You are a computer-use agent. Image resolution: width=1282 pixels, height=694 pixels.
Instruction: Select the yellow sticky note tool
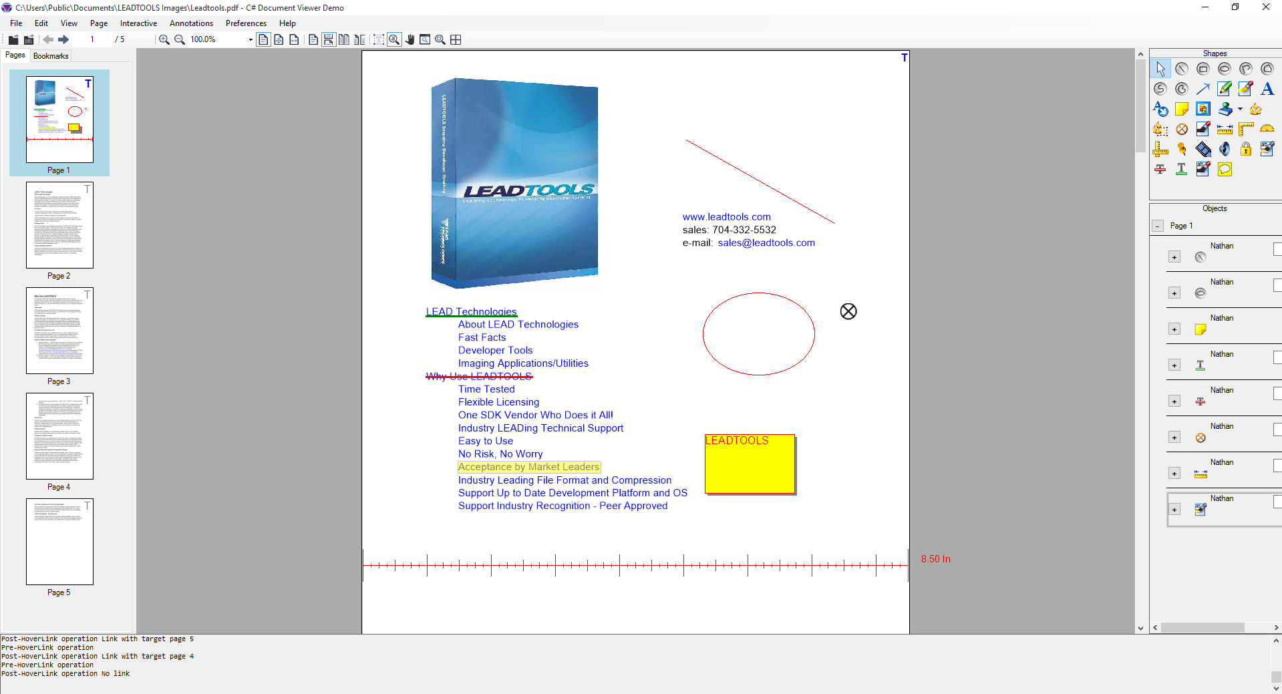1182,109
